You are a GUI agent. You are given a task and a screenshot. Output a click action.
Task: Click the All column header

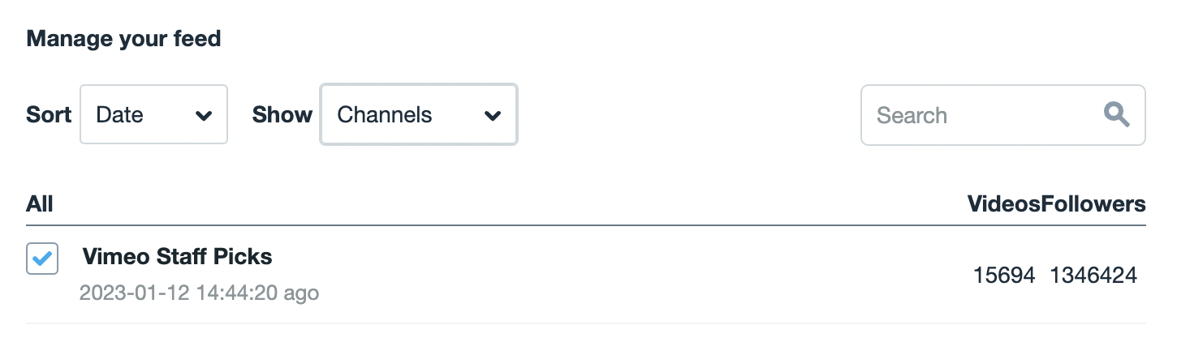point(40,204)
